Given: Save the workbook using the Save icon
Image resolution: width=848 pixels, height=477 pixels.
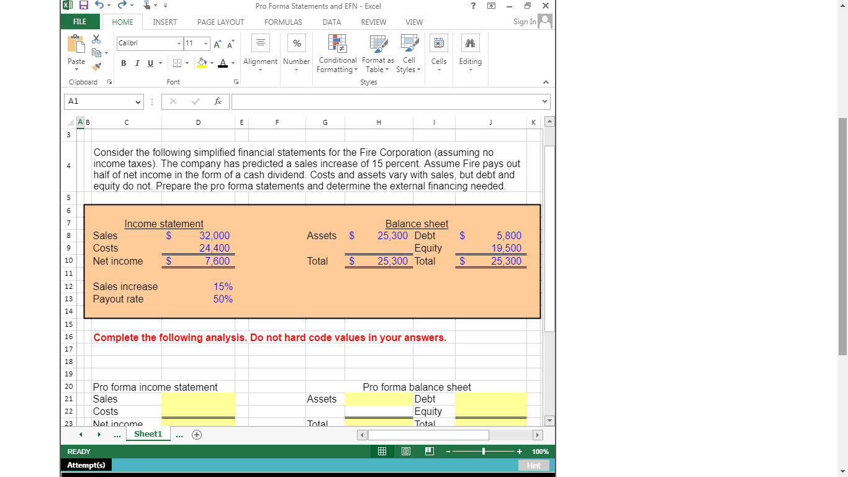Looking at the screenshot, I should coord(84,6).
